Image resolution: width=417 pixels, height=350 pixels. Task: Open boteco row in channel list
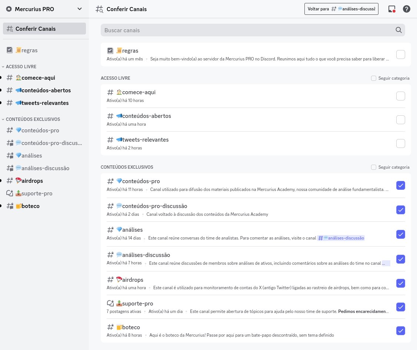click(x=256, y=331)
